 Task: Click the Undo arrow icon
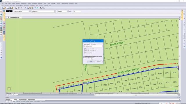coord(35,8)
